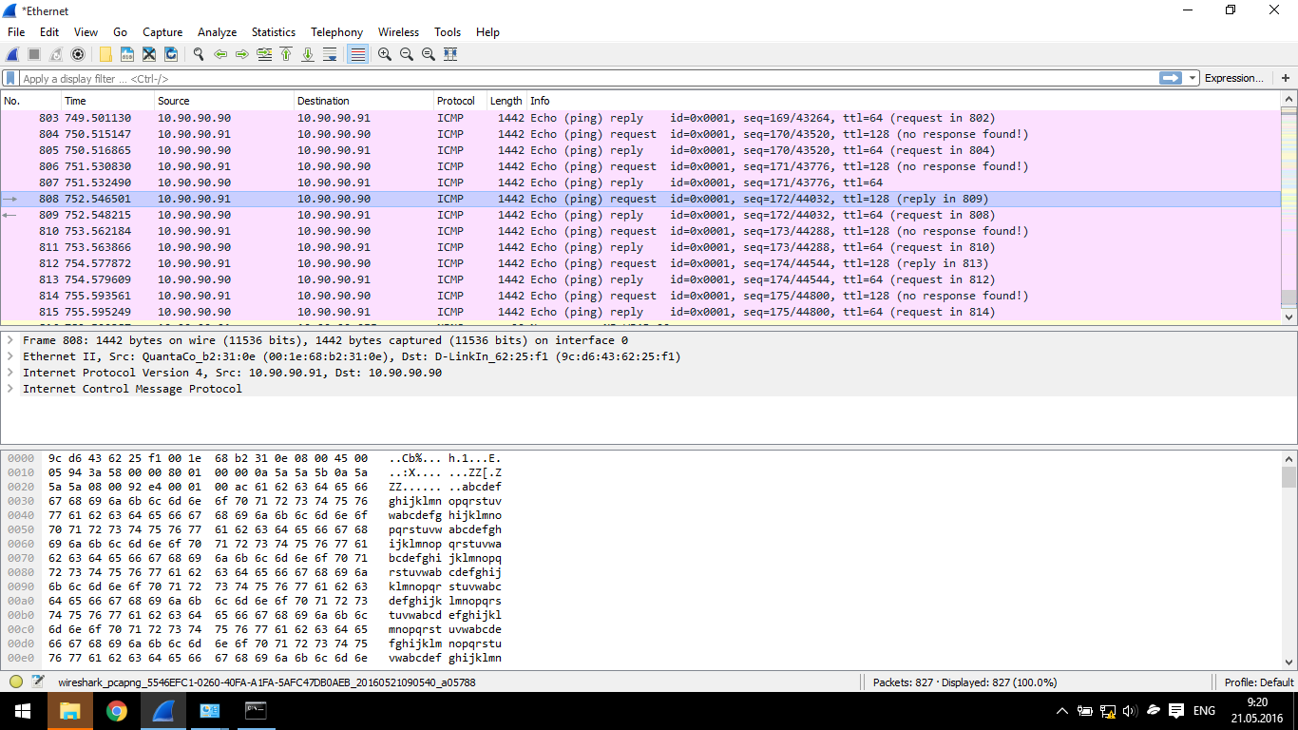The width and height of the screenshot is (1298, 730).
Task: Click the Zoom in toolbar icon
Action: click(x=385, y=54)
